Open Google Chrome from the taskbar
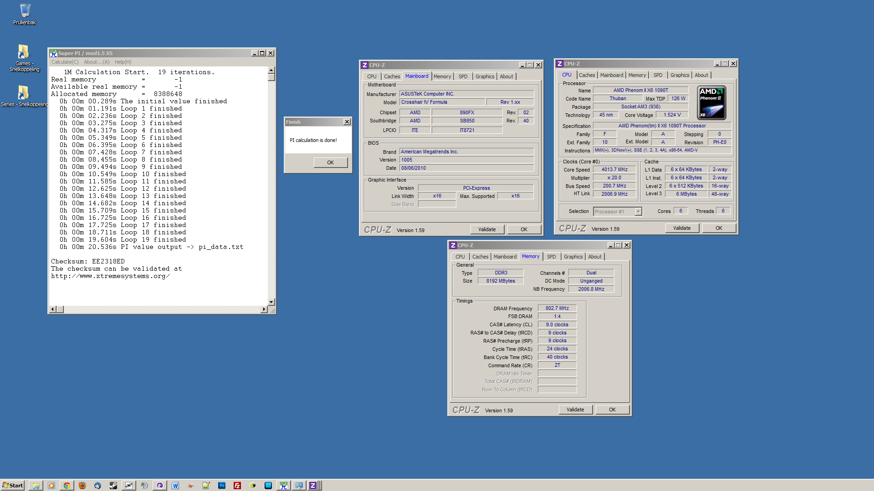This screenshot has height=491, width=874. (67, 486)
